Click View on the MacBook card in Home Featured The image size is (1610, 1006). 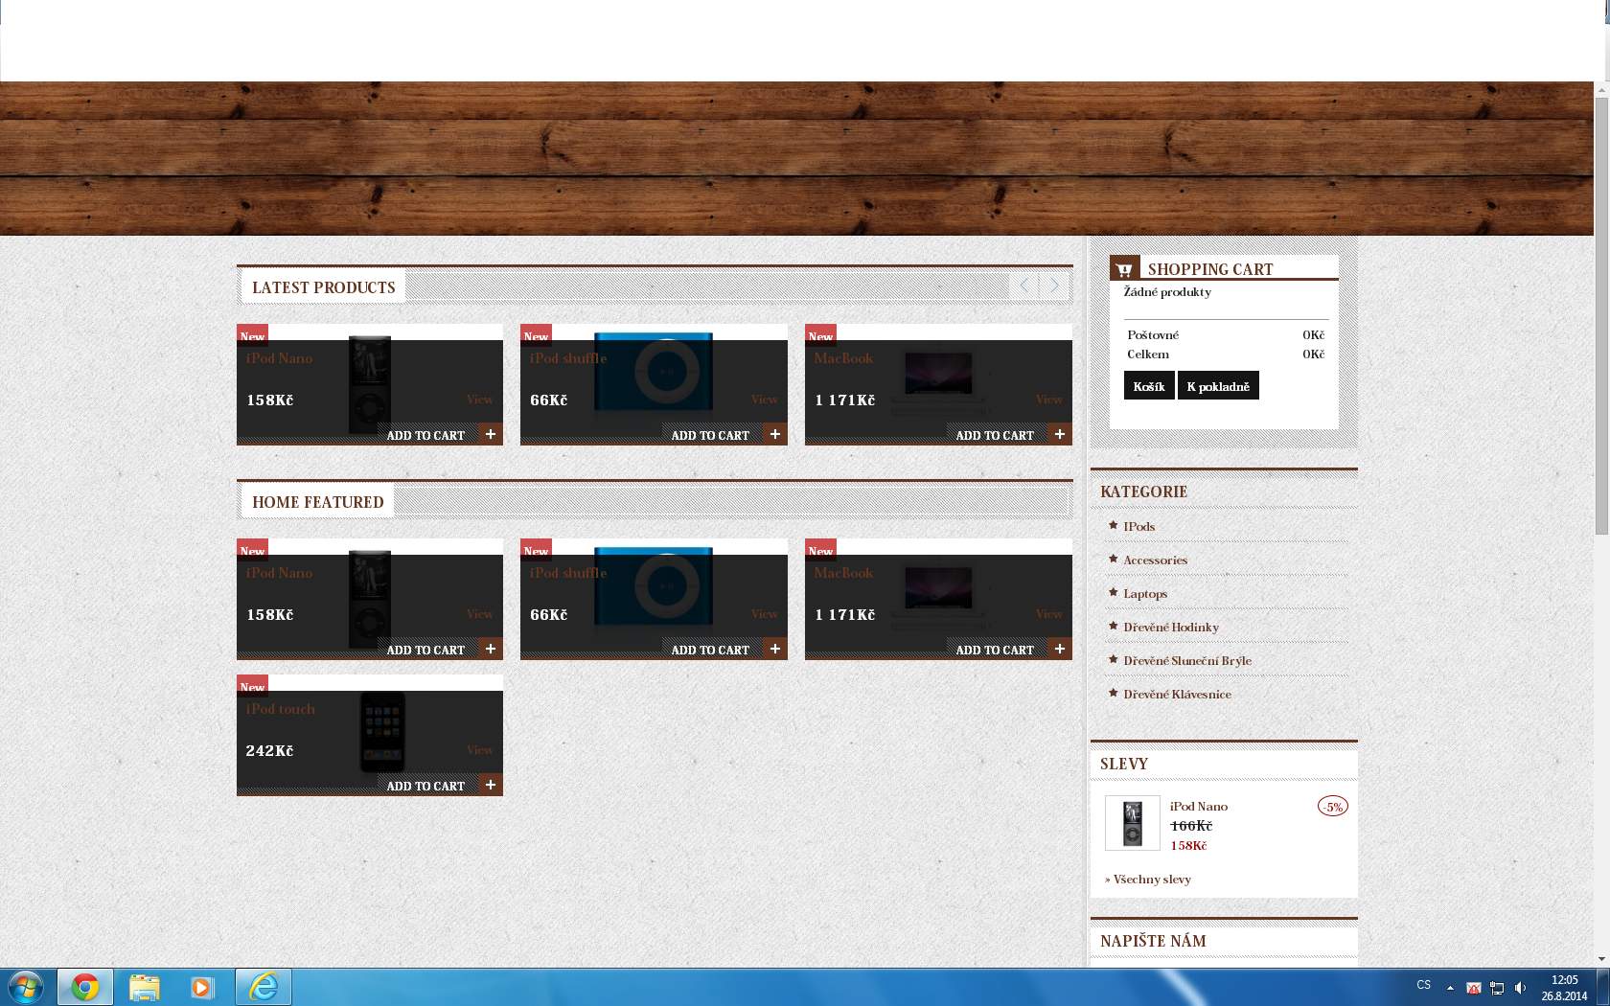[1049, 614]
